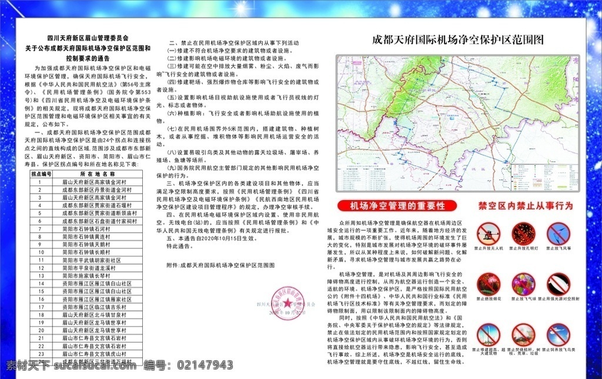Select table cell 简阳市平泉街道龙溪村
The height and width of the screenshot is (379, 602).
click(98, 268)
